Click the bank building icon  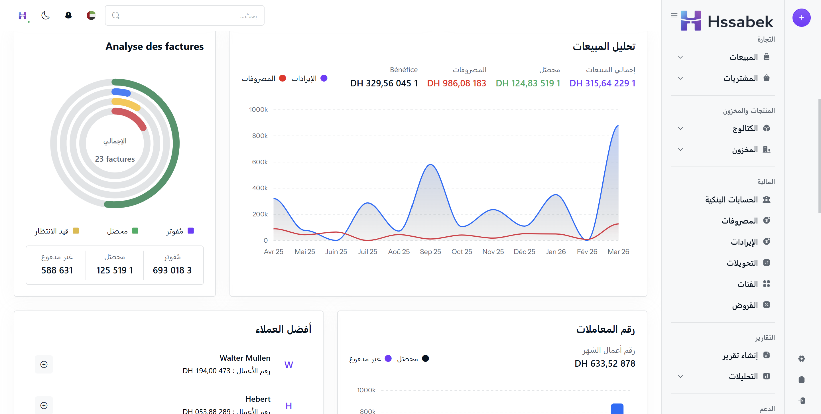(766, 200)
